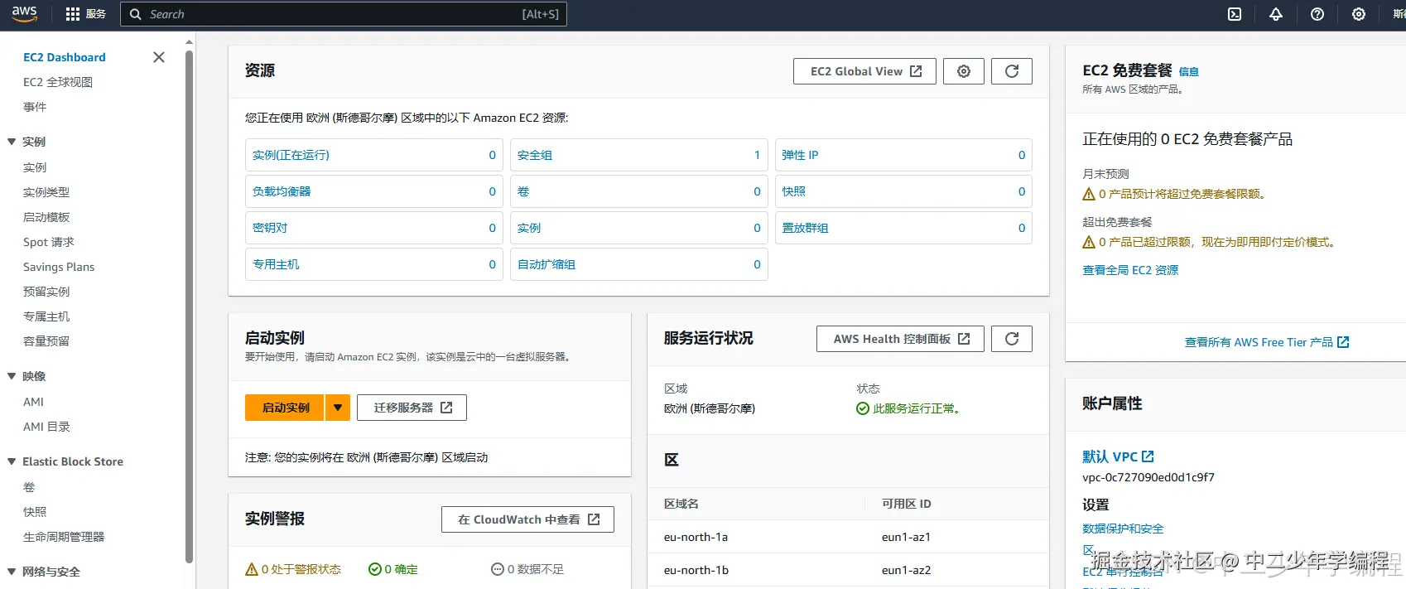Click the resources panel settings gear button
The image size is (1406, 589).
[x=964, y=71]
